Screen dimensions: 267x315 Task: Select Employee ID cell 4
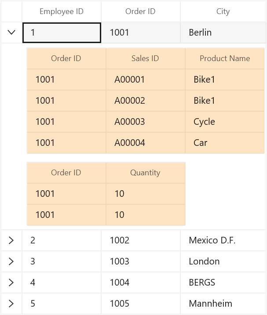point(62,282)
